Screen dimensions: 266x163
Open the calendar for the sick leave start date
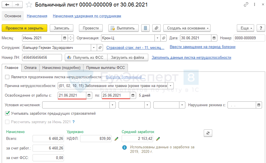coord(89,95)
